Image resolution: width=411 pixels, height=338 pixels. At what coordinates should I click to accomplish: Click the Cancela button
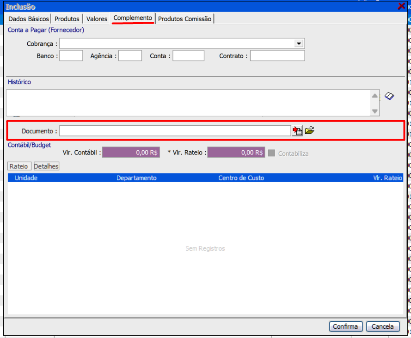click(x=382, y=326)
